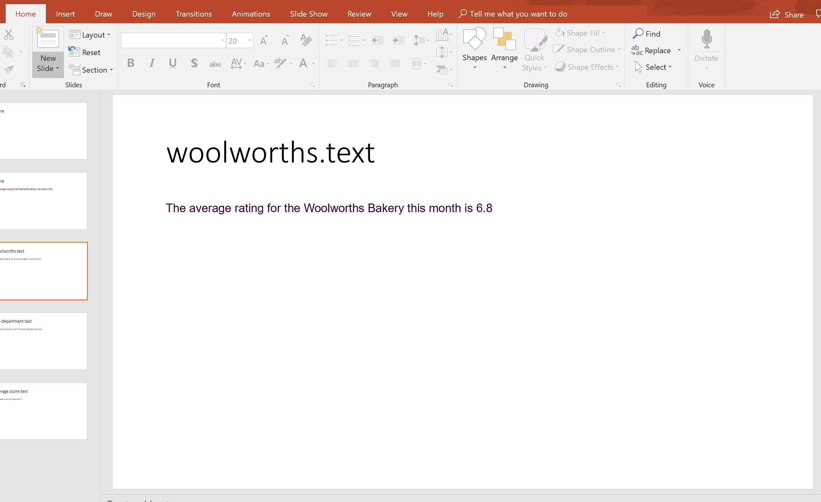Clear all formatting
Image resolution: width=821 pixels, height=502 pixels.
(306, 40)
